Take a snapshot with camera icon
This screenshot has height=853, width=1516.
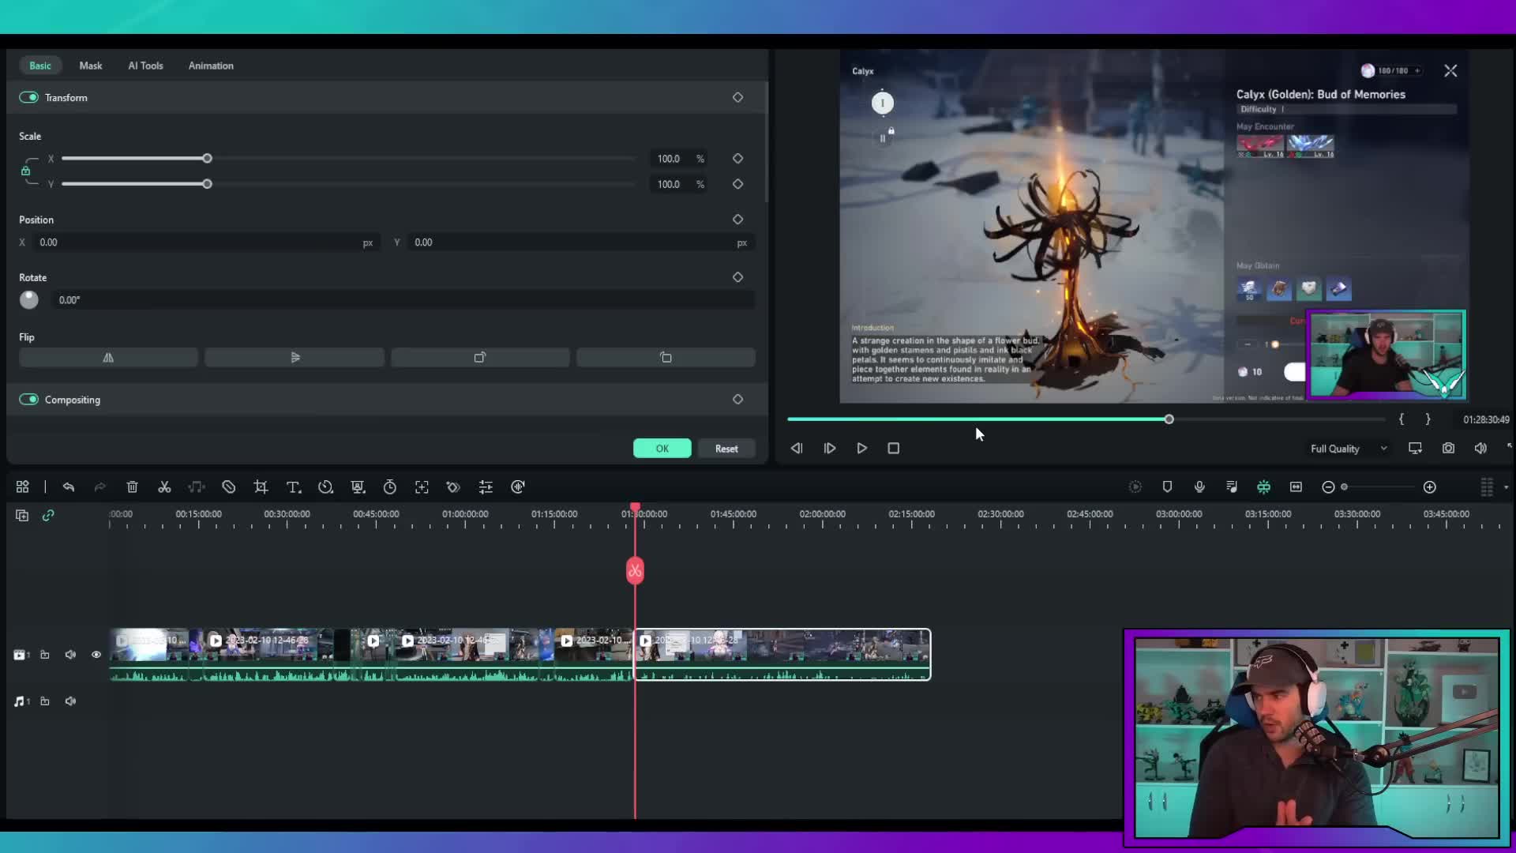pos(1448,449)
